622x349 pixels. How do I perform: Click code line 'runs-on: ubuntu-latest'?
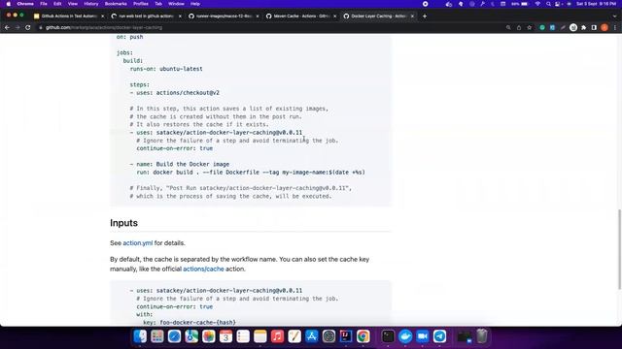(x=166, y=69)
